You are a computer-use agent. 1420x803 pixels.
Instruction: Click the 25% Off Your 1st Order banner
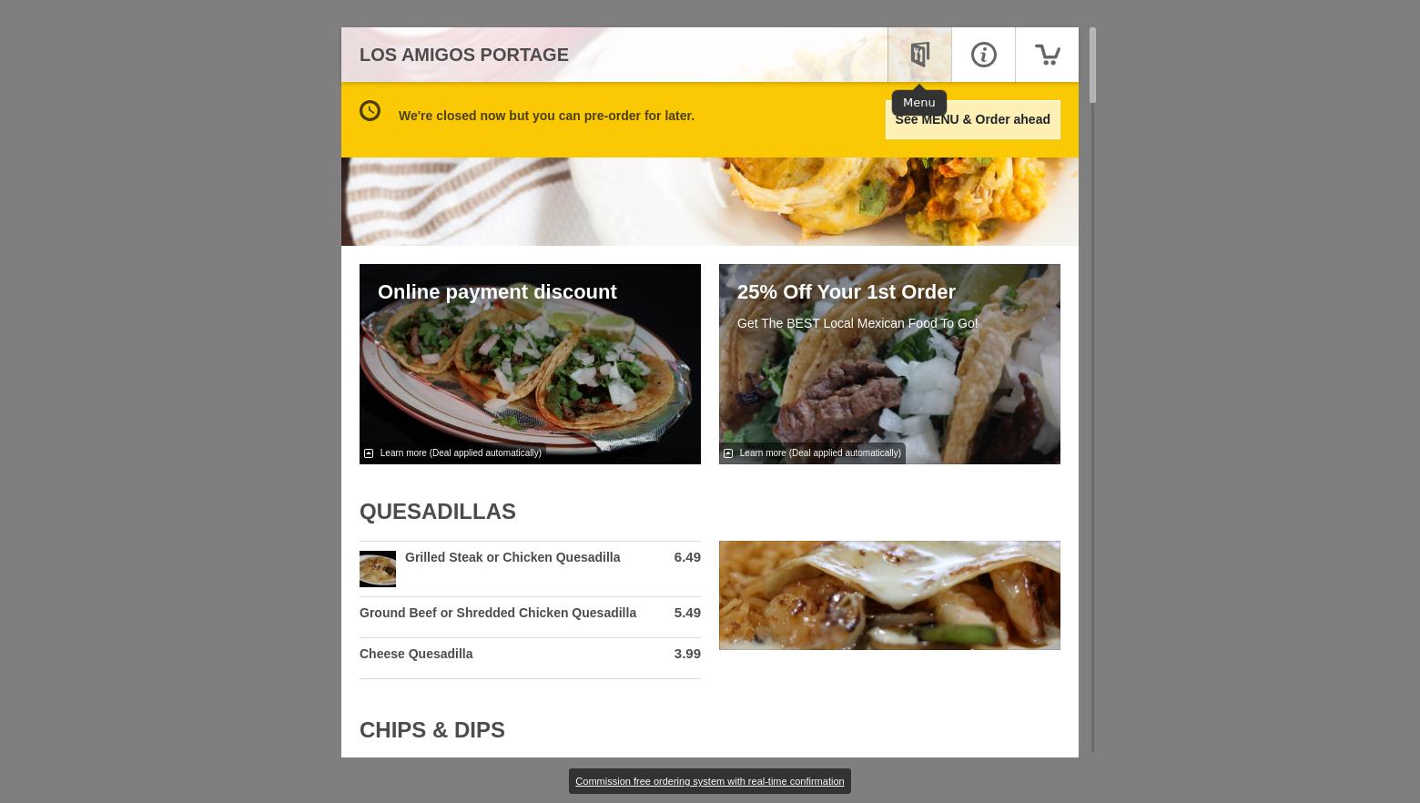click(x=889, y=364)
